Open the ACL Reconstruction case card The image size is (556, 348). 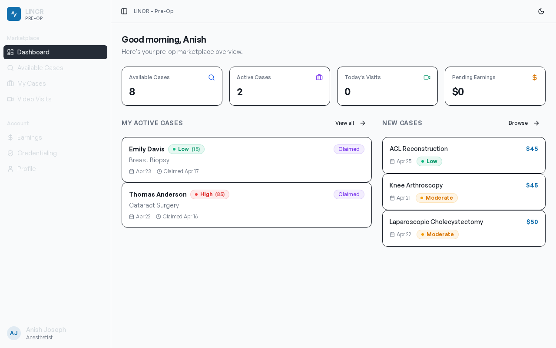point(463,155)
